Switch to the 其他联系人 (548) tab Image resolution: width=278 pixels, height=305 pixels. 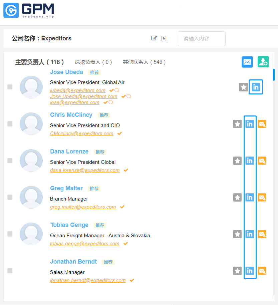pos(144,62)
